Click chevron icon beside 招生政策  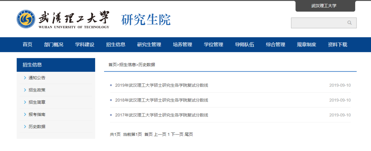(x=25, y=90)
